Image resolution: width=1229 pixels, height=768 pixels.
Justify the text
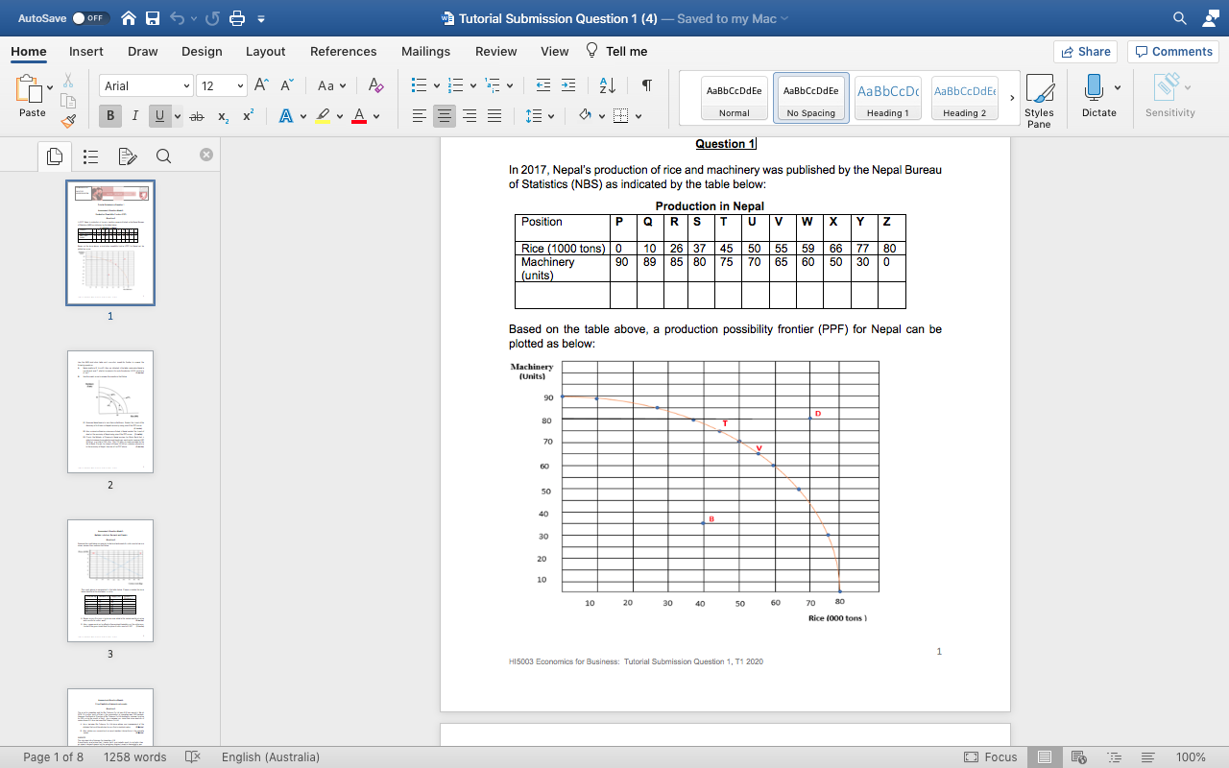point(494,116)
